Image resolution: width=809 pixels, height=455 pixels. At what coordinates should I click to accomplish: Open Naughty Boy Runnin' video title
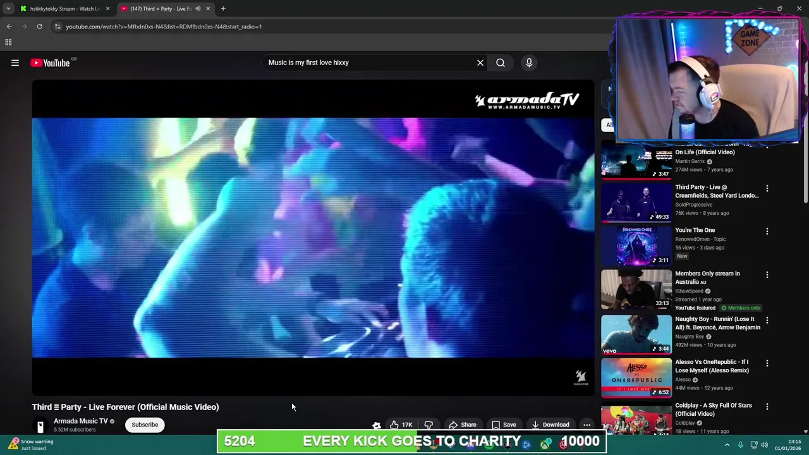click(x=717, y=323)
